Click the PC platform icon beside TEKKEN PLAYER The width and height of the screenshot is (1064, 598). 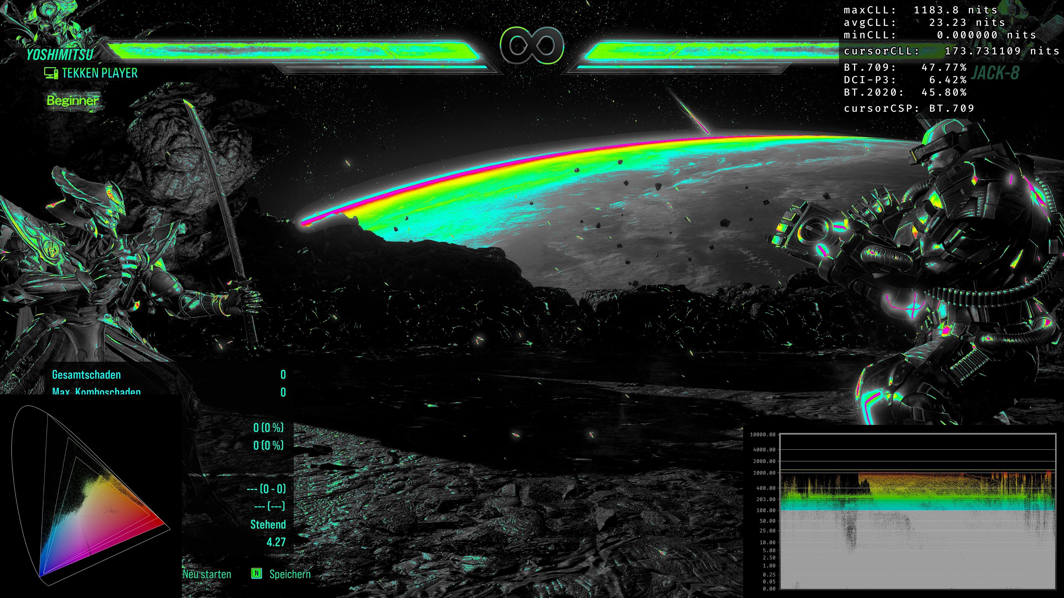51,73
